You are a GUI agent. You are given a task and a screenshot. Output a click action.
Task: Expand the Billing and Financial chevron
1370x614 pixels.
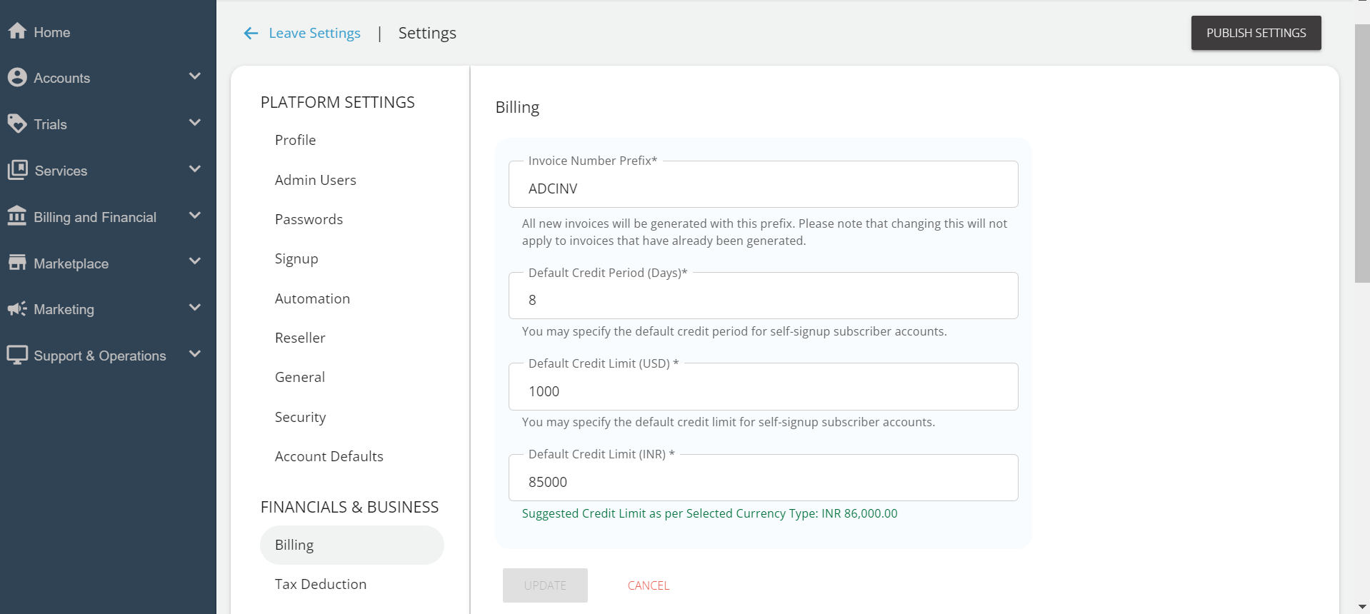pyautogui.click(x=194, y=216)
